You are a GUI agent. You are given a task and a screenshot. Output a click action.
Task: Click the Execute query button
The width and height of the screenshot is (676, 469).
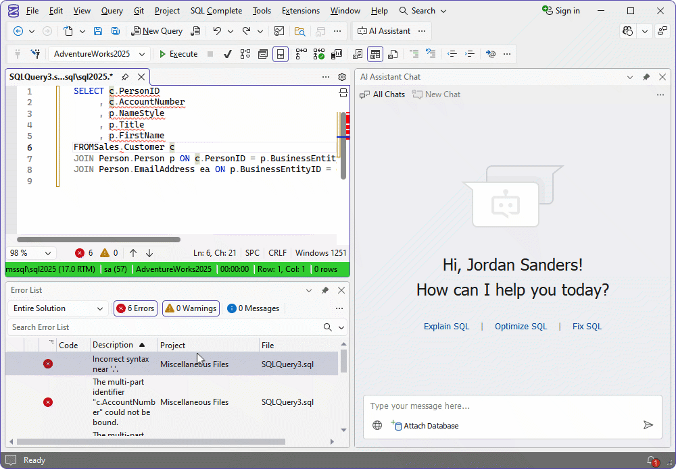tap(178, 54)
